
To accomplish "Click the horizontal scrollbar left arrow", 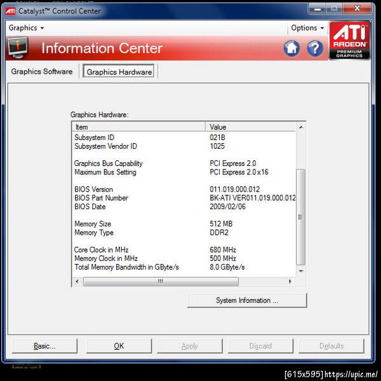I will coord(77,281).
